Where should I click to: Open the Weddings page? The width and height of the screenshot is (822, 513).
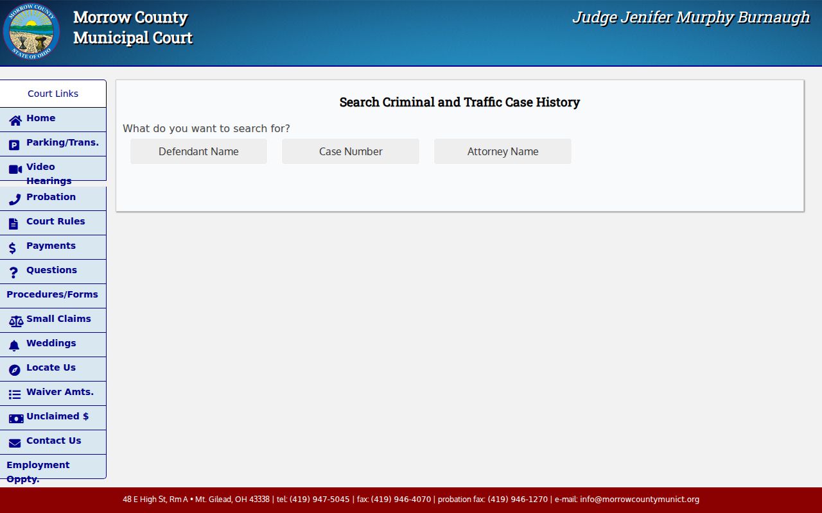point(53,344)
